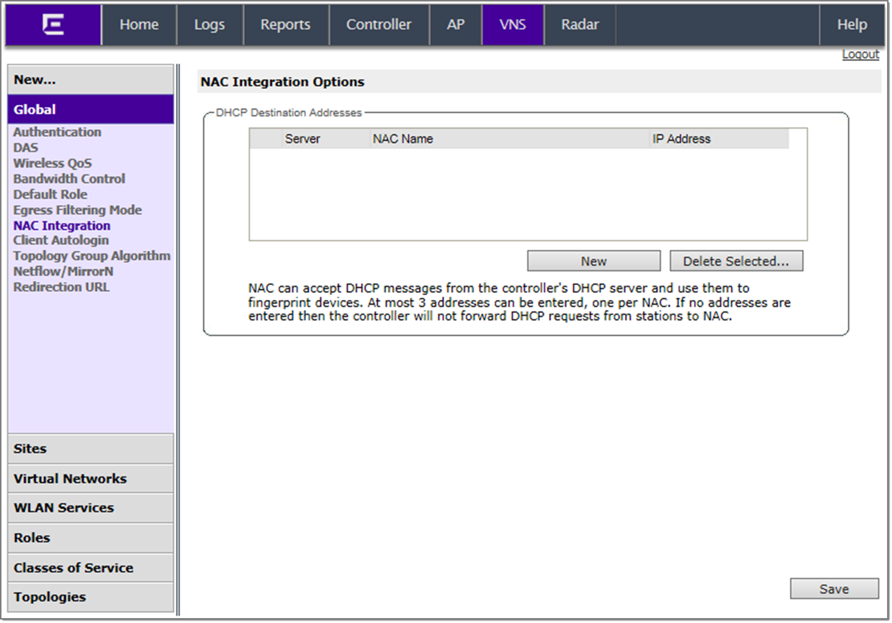Select Egress Filtering Mode link
This screenshot has height=623, width=892.
(77, 210)
